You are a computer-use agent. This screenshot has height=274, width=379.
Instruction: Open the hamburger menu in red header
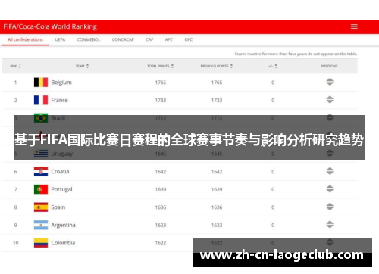pyautogui.click(x=354, y=26)
